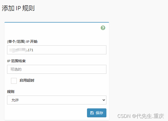Click the 添加 IP 规则 page heading

click(18, 8)
